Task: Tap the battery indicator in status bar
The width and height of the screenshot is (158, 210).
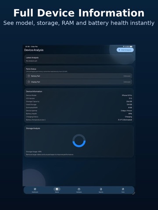Action: [x=131, y=46]
